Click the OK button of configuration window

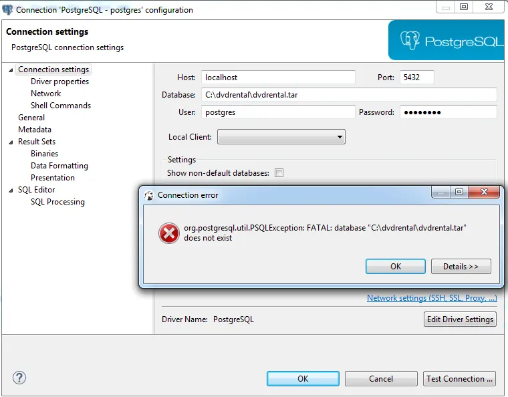(x=303, y=378)
